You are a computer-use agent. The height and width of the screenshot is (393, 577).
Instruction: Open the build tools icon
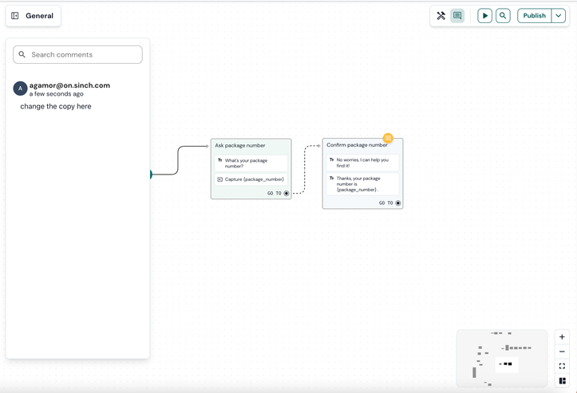[441, 16]
